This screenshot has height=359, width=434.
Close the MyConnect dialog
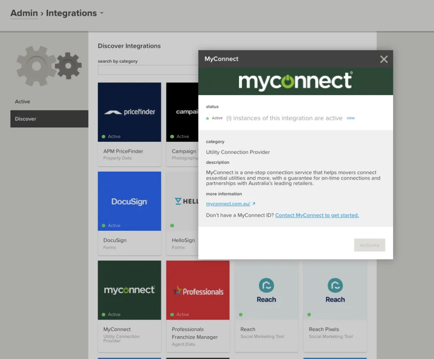384,59
